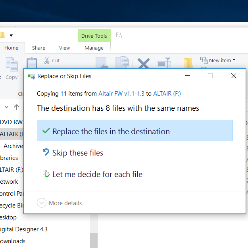Open the Altair FW v1.1-1.3 source link

pos(121,94)
